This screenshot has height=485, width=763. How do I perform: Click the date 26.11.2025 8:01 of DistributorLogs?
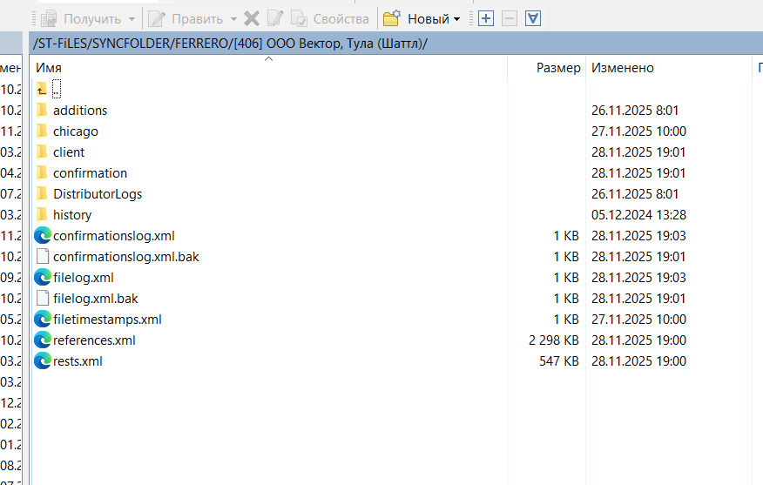point(635,194)
